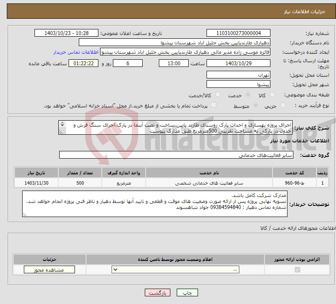The image size is (336, 304).
Task: Click the cell سایر فعالیت های خدماتی شخصی
Action: 209,183
